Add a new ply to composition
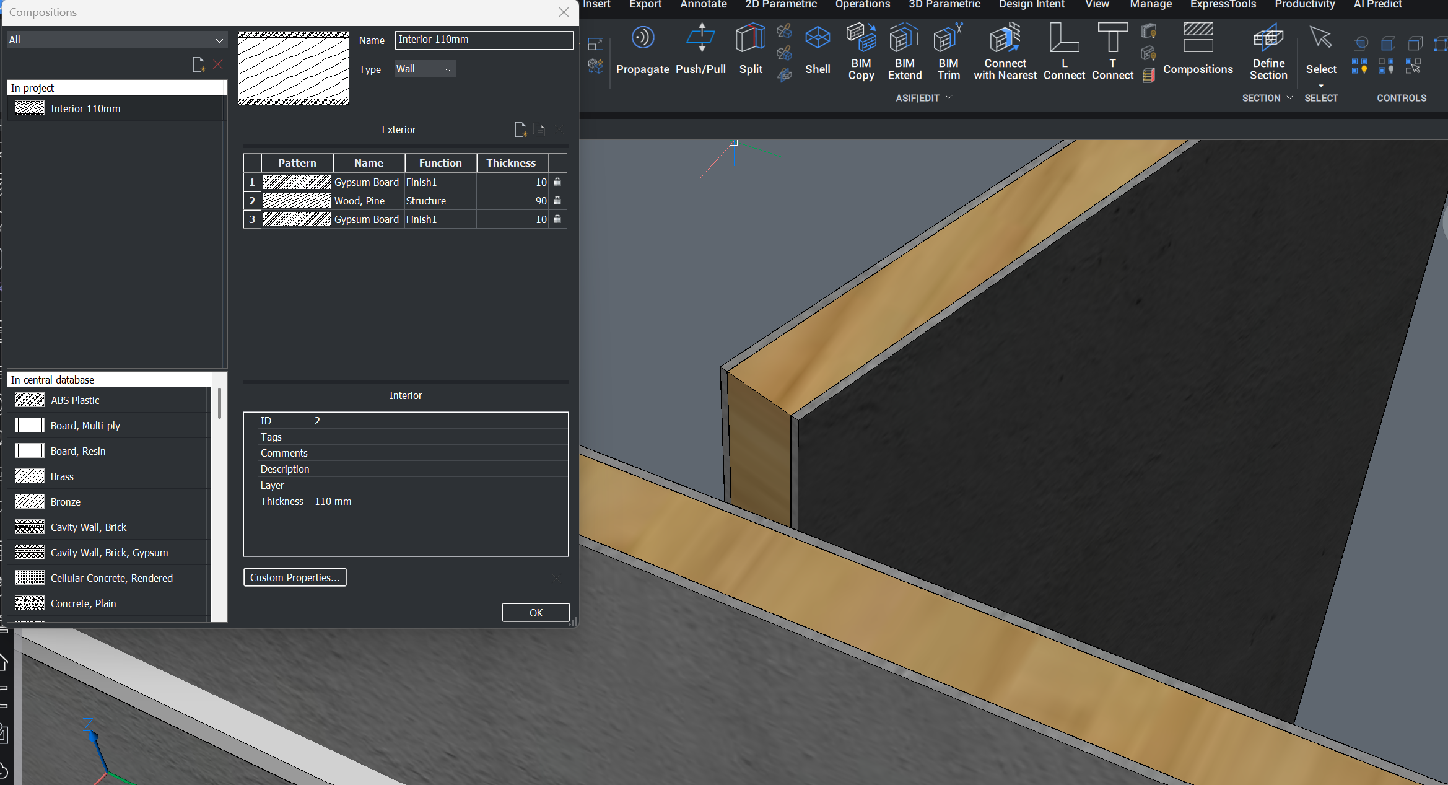 click(521, 129)
